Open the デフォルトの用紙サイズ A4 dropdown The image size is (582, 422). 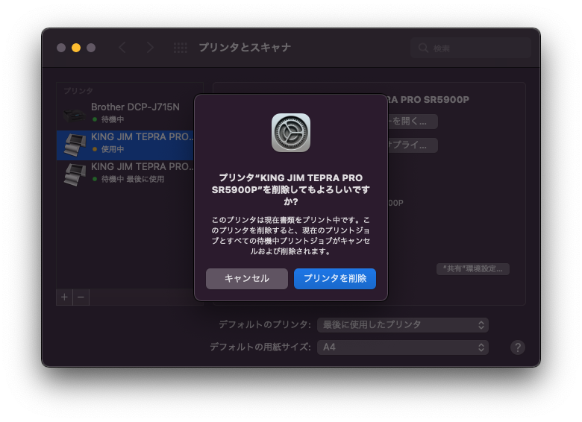pyautogui.click(x=403, y=347)
